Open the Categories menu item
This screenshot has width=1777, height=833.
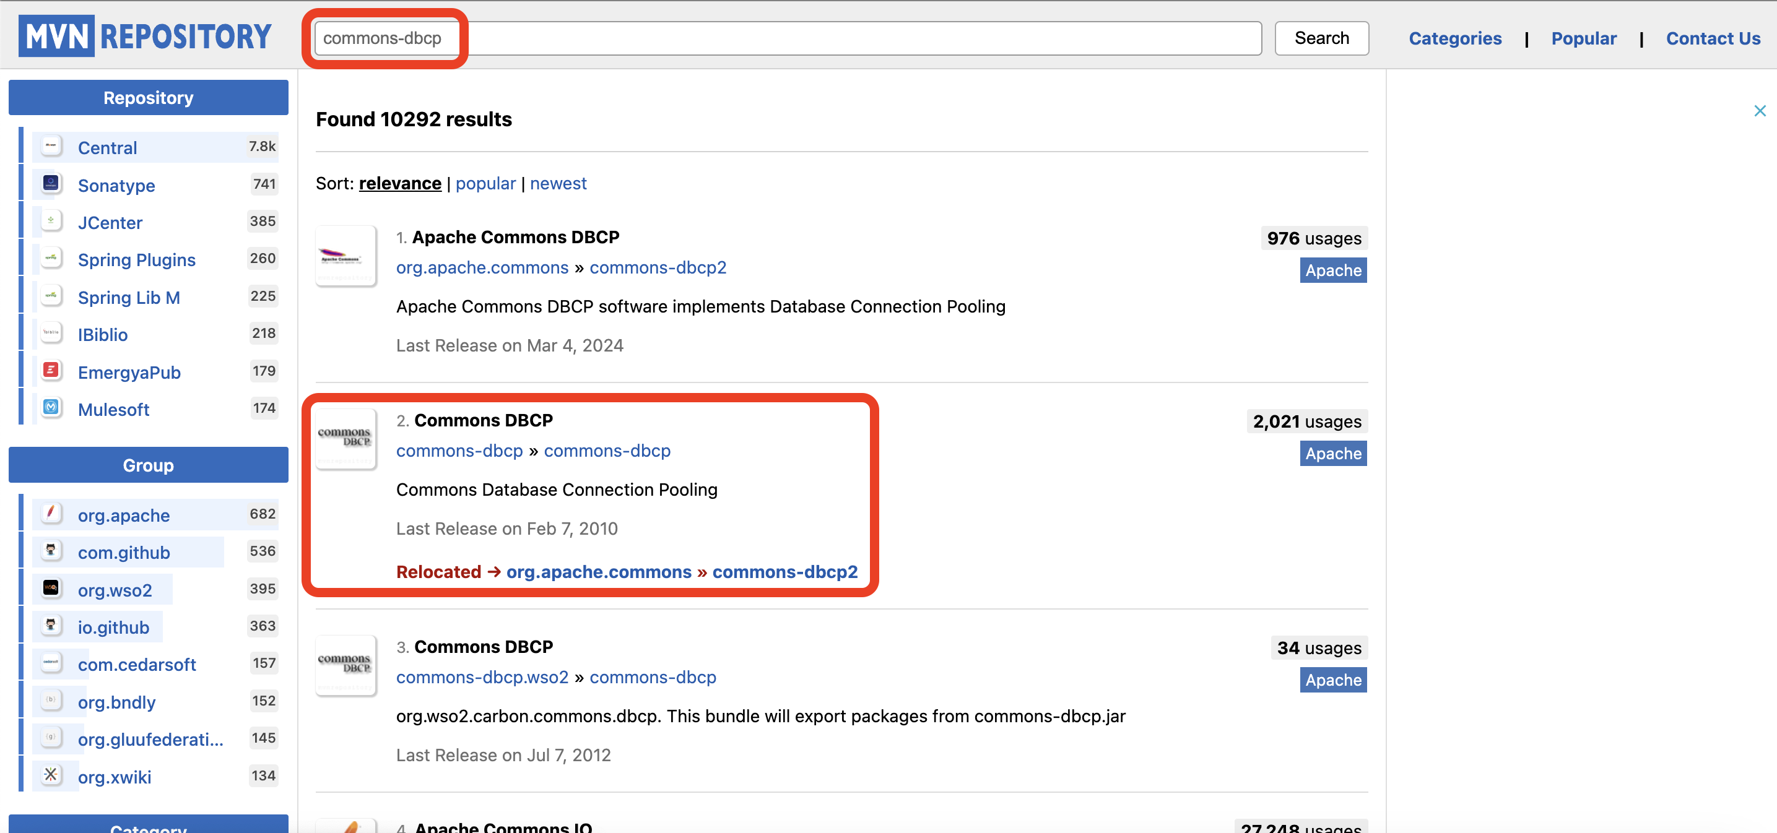point(1455,38)
